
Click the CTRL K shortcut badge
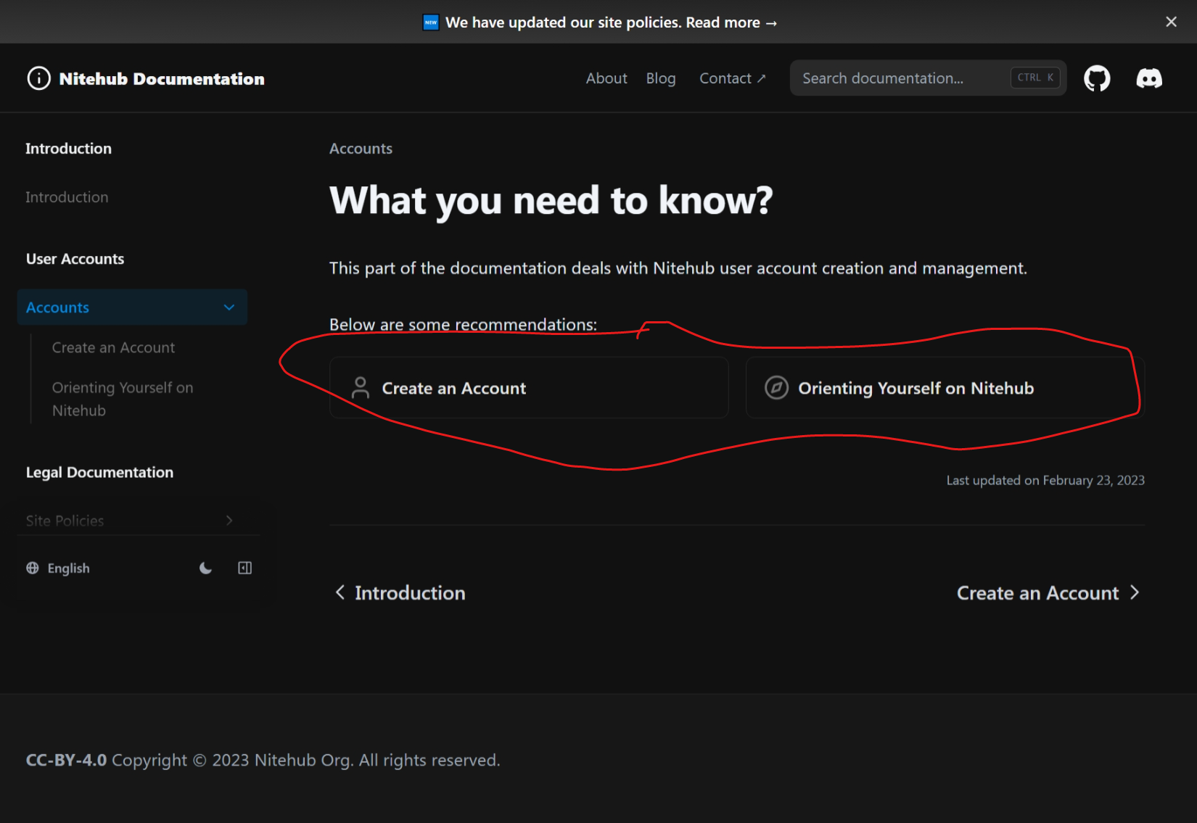[1035, 78]
